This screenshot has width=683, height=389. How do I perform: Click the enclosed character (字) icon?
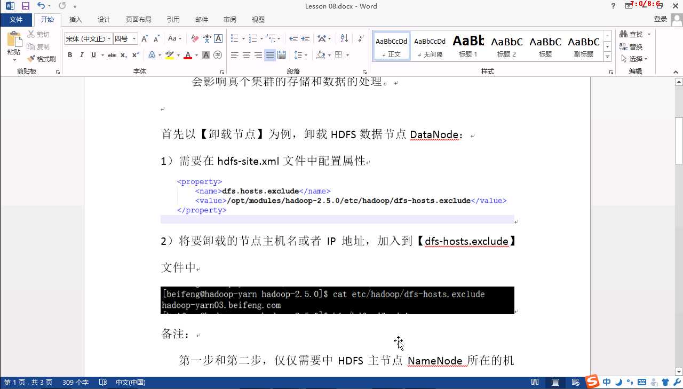coord(218,55)
